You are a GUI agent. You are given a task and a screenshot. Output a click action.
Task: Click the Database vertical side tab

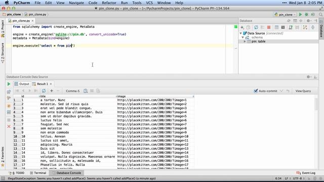[x=321, y=29]
